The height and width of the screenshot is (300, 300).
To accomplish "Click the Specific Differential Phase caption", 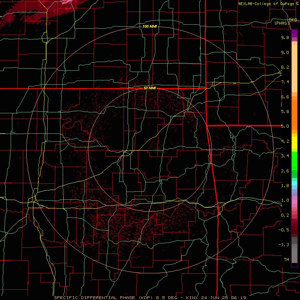I will point(150,298).
